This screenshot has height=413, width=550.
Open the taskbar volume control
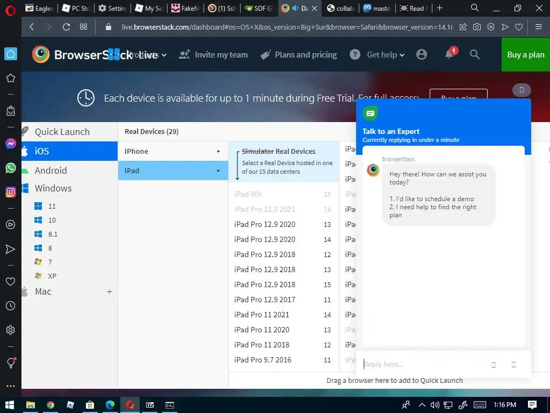pyautogui.click(x=435, y=405)
